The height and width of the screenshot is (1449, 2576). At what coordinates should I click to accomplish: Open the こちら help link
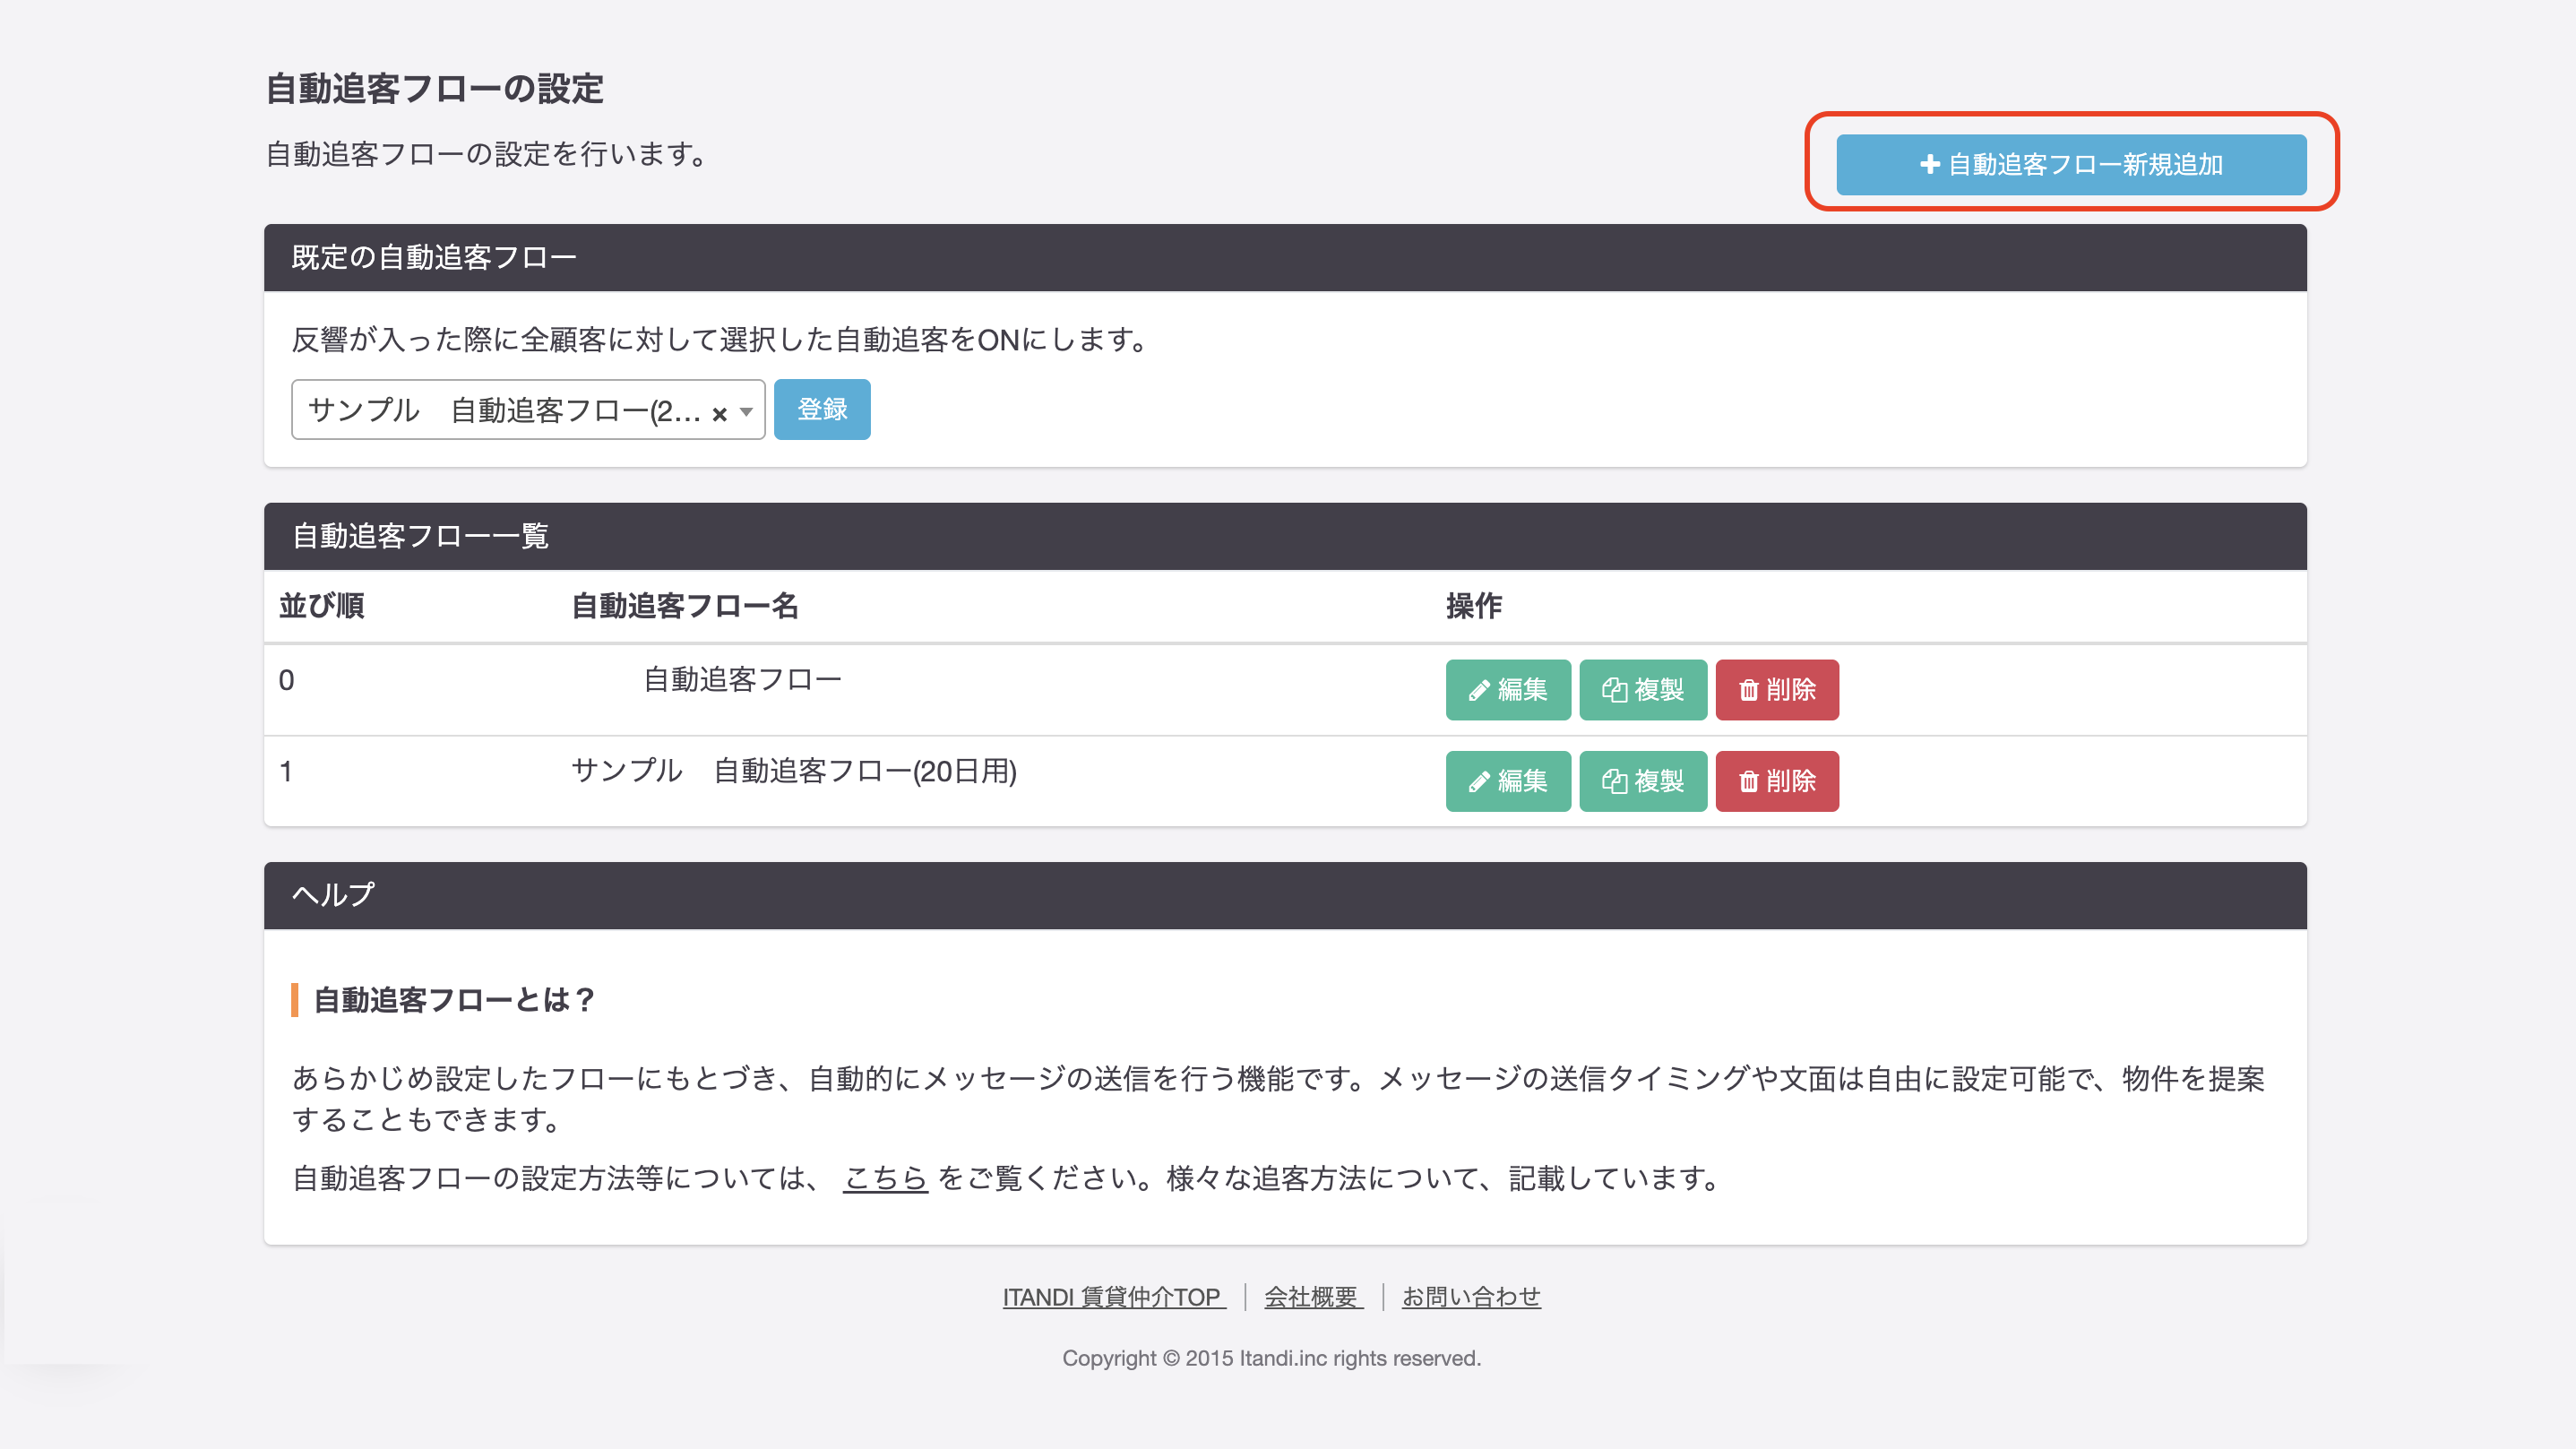point(886,1178)
